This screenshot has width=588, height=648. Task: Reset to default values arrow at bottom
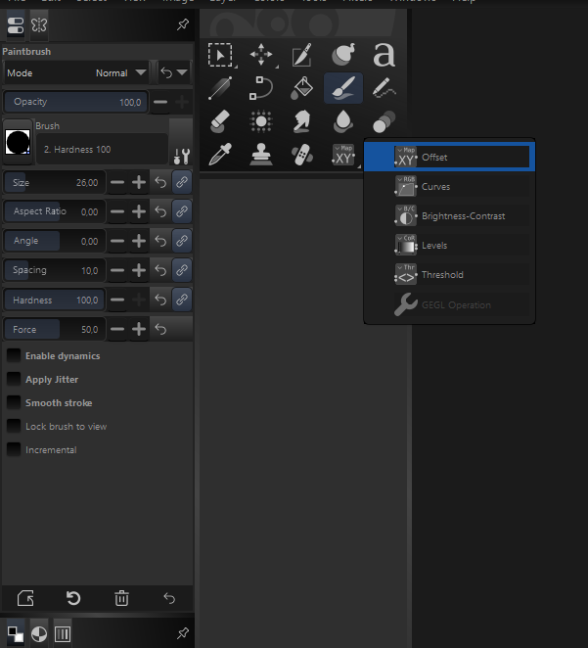[169, 598]
